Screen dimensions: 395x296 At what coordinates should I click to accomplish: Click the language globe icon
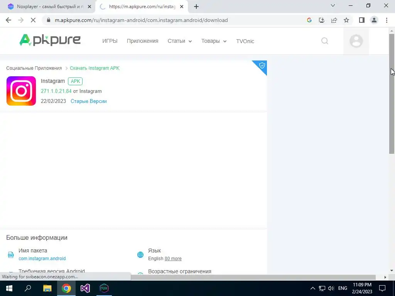tap(140, 254)
